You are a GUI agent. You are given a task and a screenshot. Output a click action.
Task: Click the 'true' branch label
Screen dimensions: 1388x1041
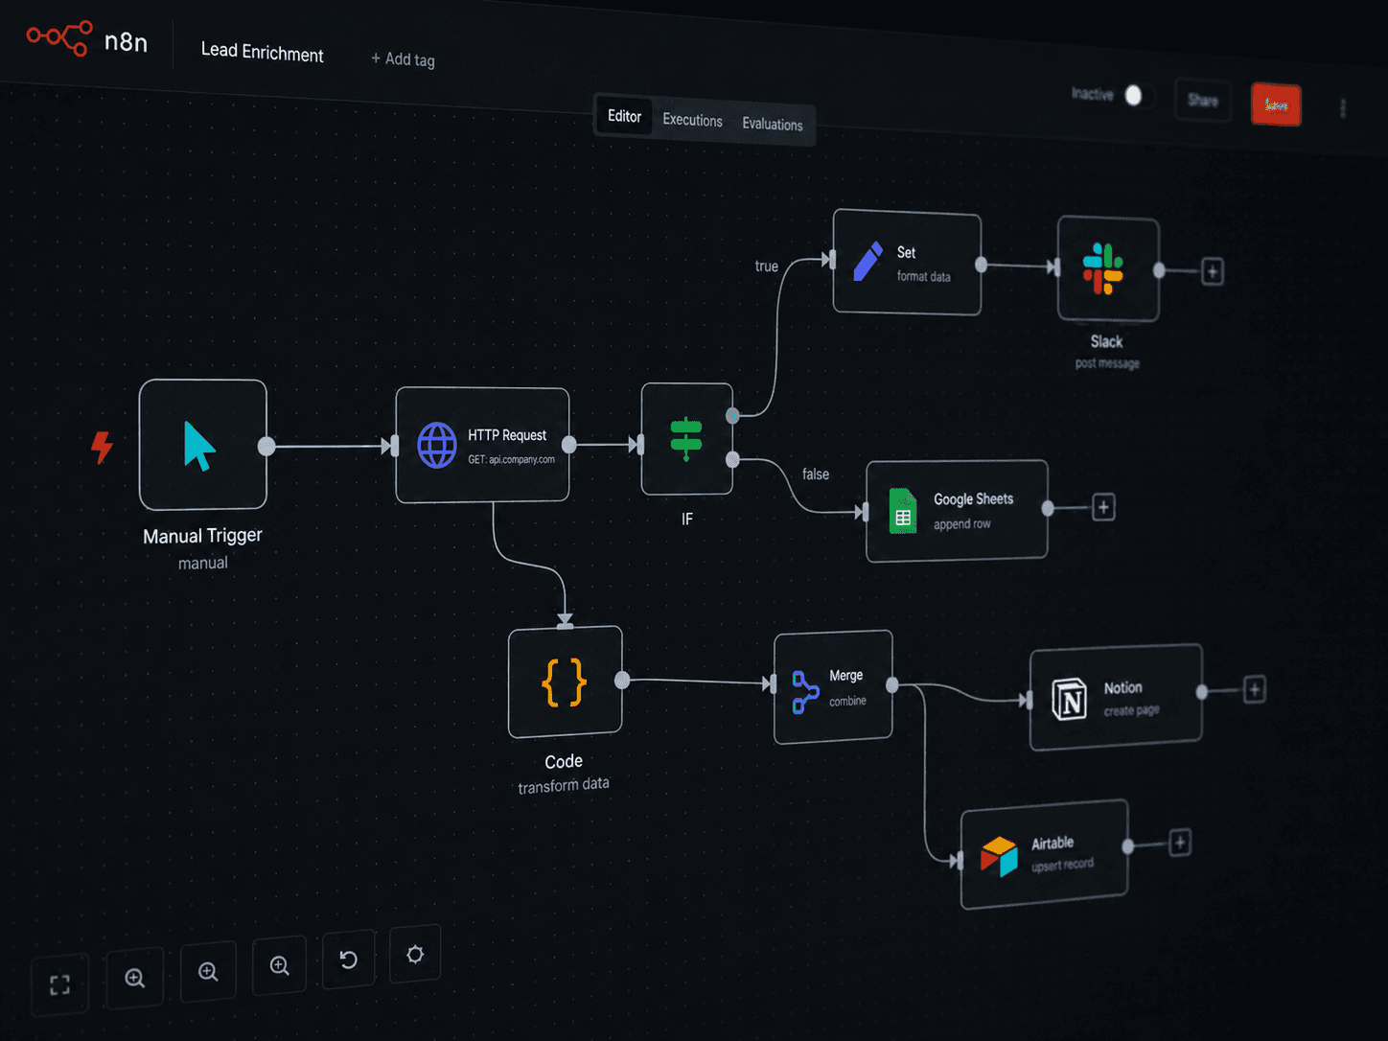767,266
